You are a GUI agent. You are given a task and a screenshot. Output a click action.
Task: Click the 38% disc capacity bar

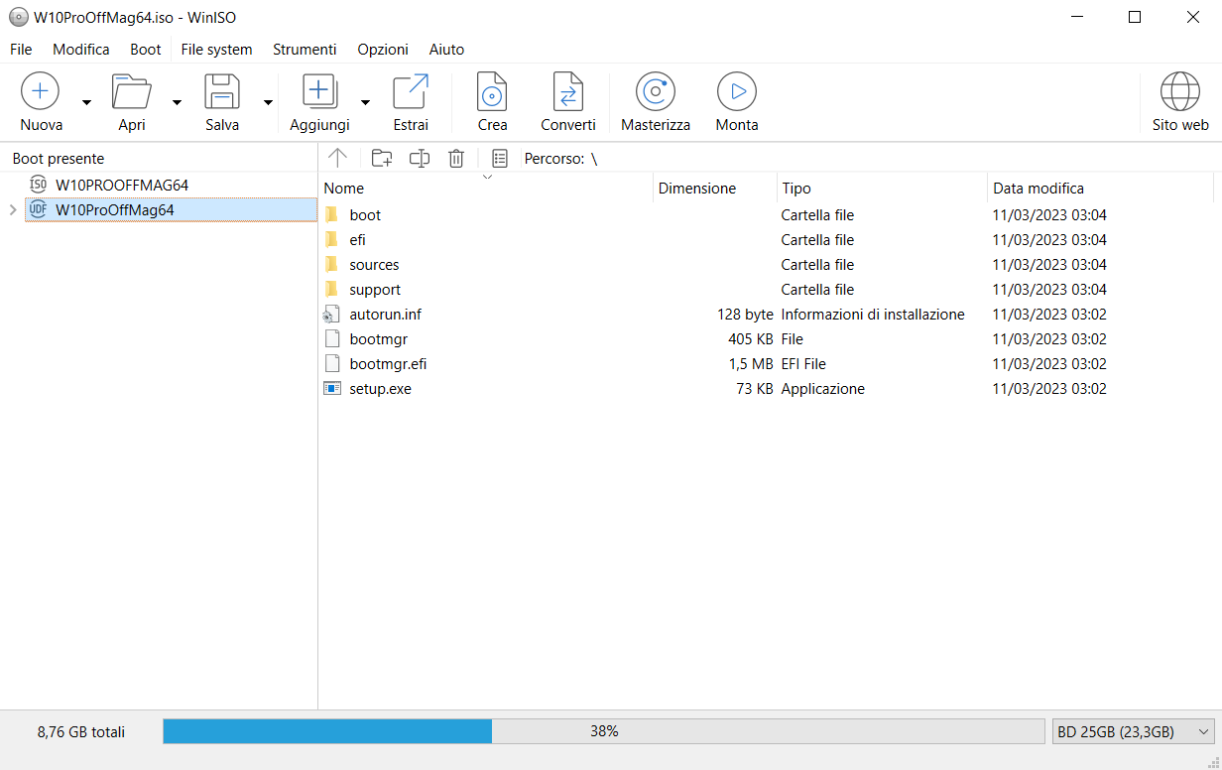[x=604, y=731]
